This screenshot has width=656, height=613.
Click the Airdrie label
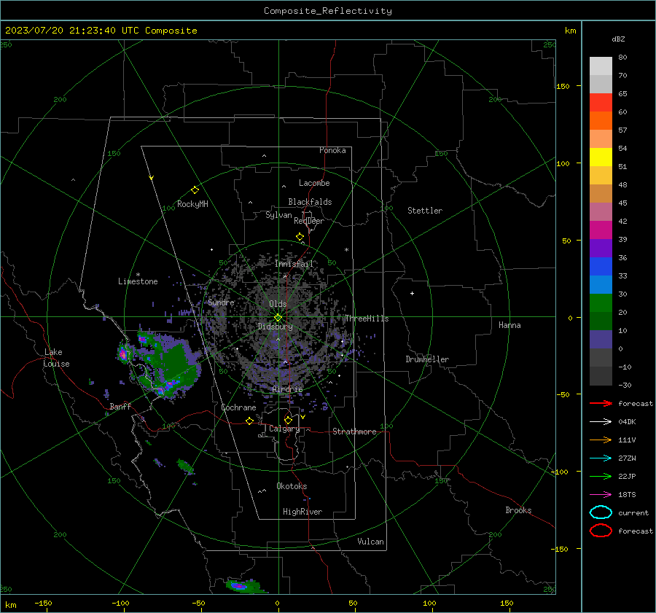point(287,389)
